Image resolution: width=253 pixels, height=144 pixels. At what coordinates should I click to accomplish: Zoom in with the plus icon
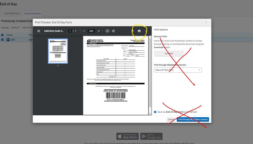click(x=99, y=31)
